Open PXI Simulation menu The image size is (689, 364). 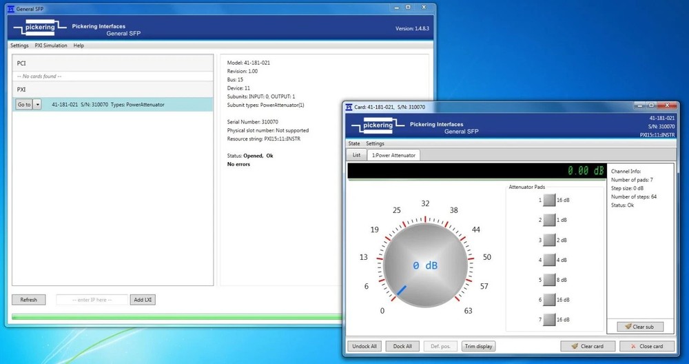pyautogui.click(x=51, y=45)
